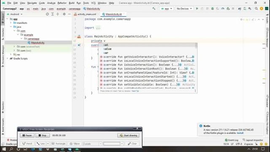Click the Make Project hammer icon
The image size is (270, 152).
tap(154, 8)
